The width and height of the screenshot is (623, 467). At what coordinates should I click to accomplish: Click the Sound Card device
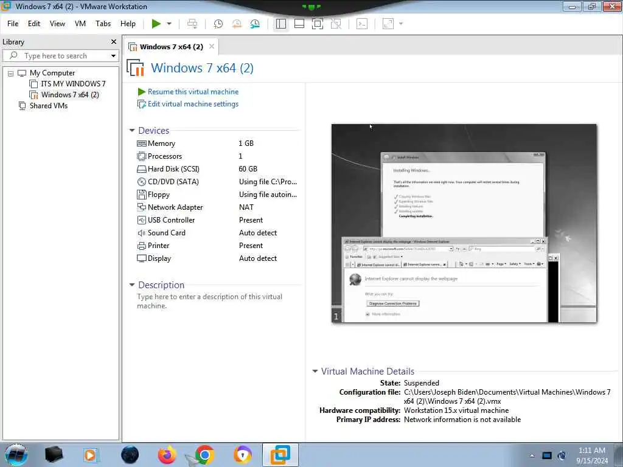[166, 233]
